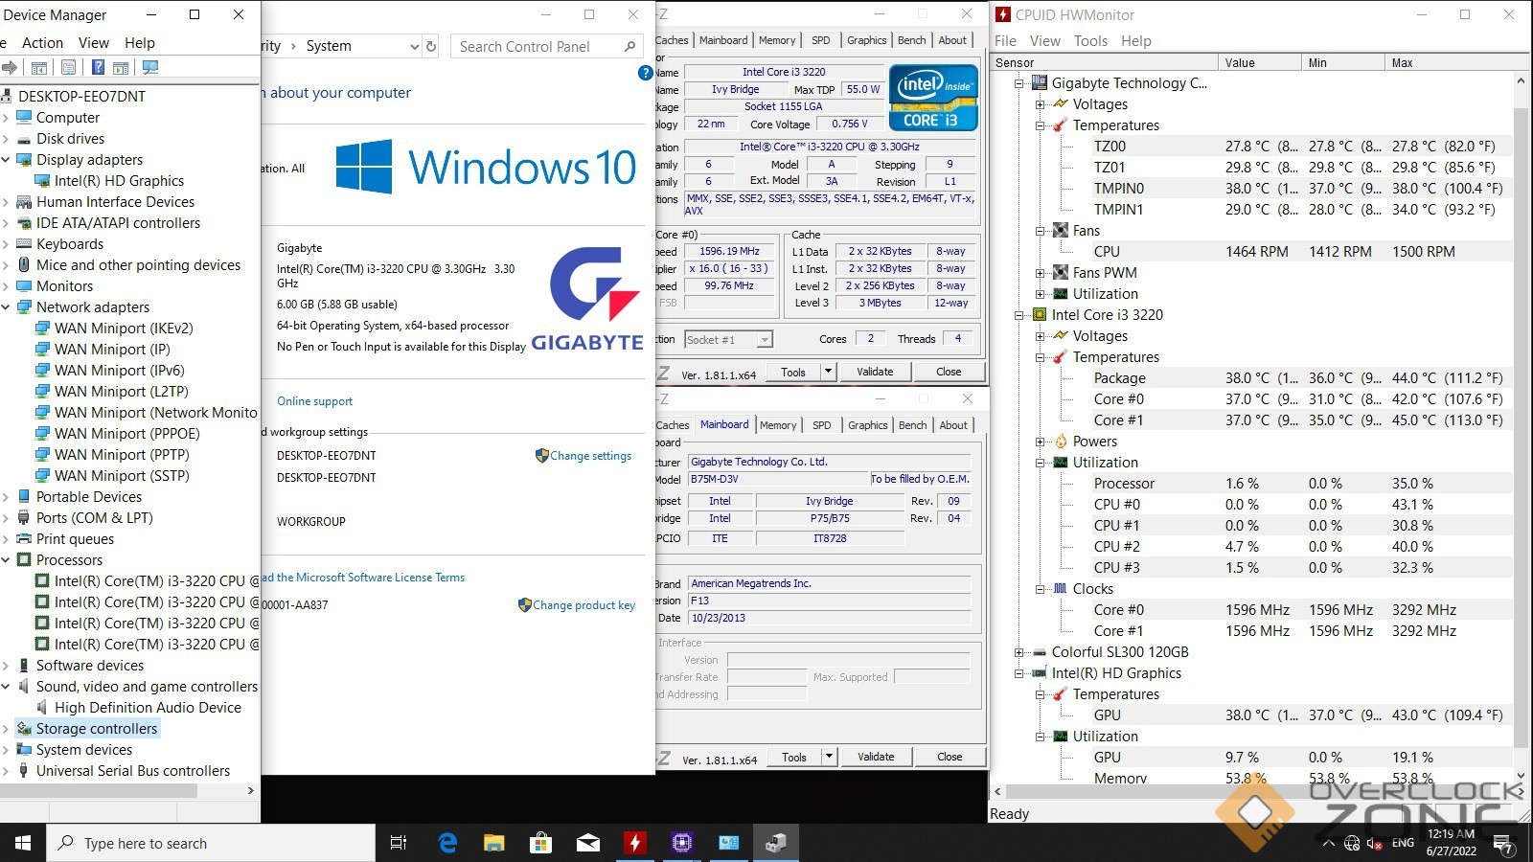The height and width of the screenshot is (862, 1533).
Task: Click the Universal Serial Bus controllers icon
Action: point(25,771)
